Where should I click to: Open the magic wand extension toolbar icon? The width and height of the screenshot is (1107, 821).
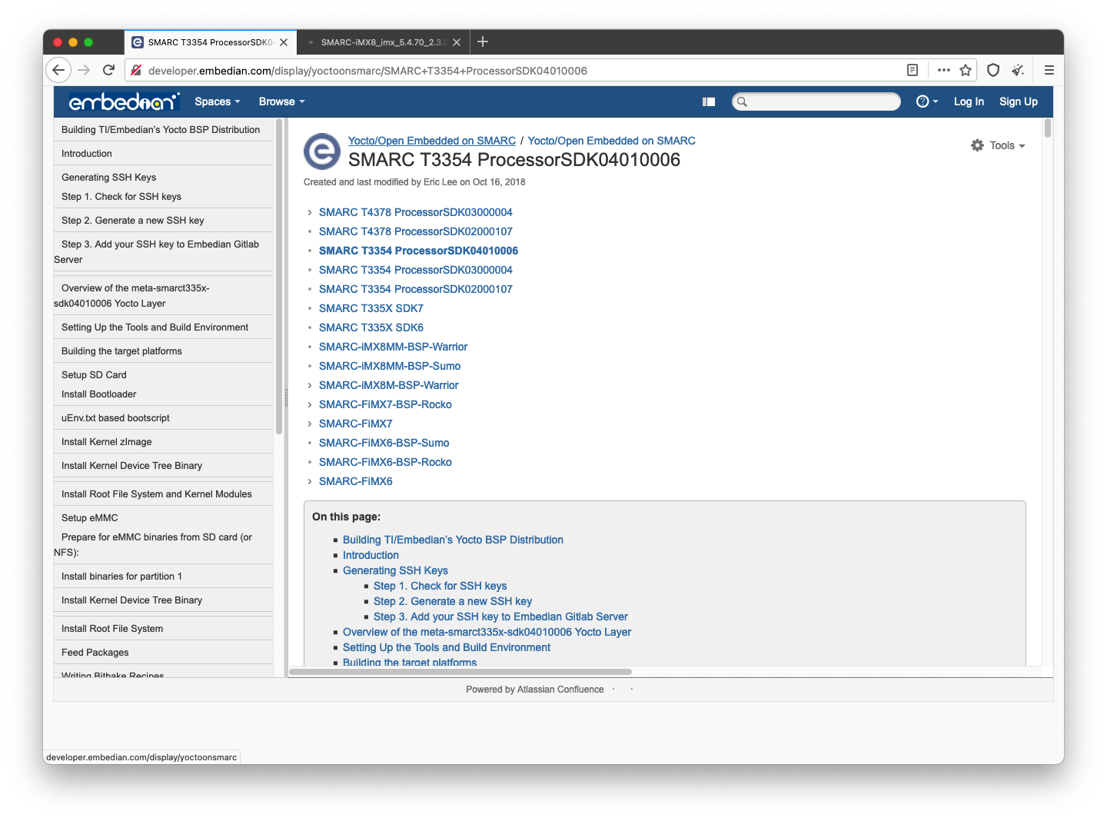tap(1018, 70)
